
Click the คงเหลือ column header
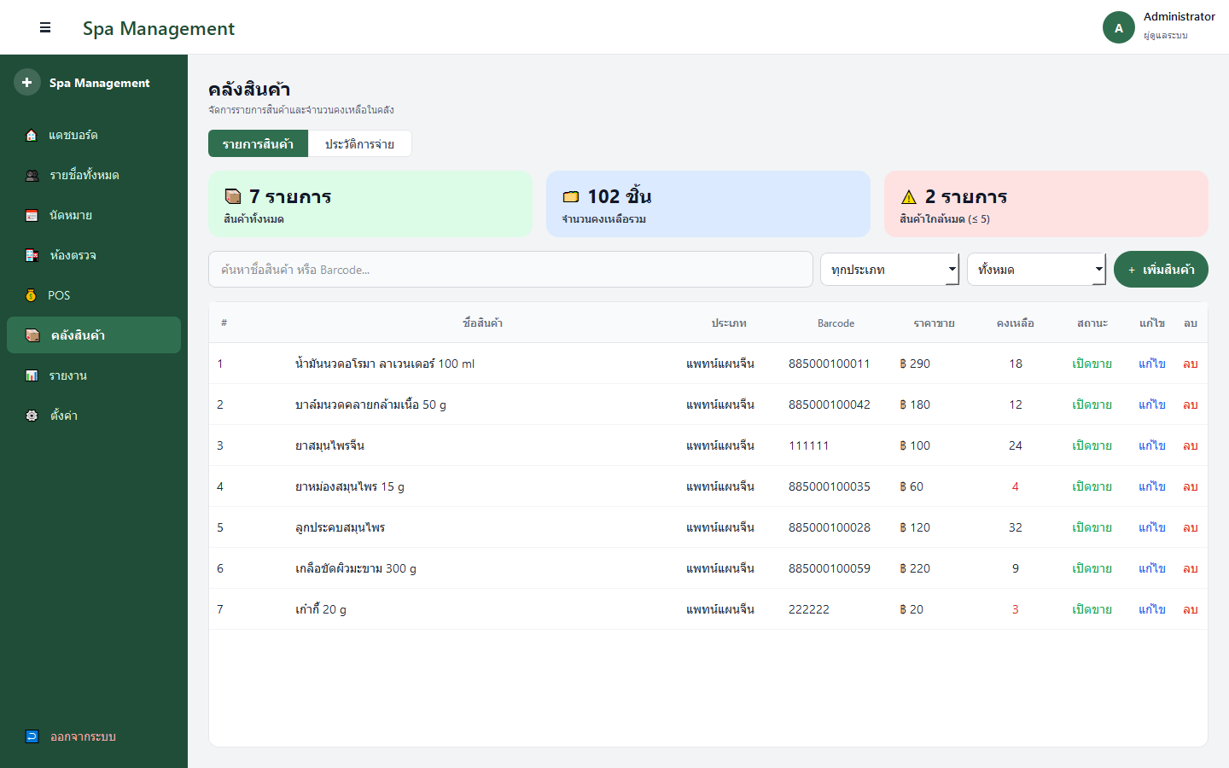(1016, 323)
